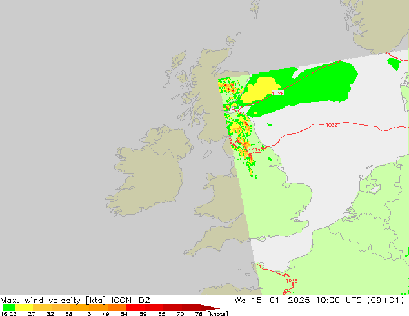This screenshot has height=316, width=409.
Task: Click the orange 49–54 knots legend swatch
Action: tap(117, 308)
